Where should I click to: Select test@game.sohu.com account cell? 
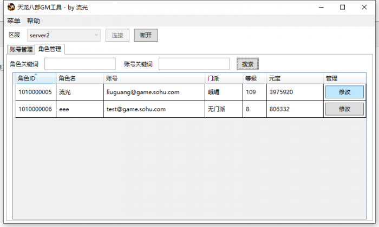(x=154, y=109)
